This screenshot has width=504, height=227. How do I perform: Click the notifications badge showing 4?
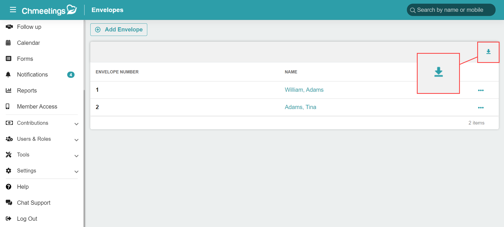click(71, 75)
